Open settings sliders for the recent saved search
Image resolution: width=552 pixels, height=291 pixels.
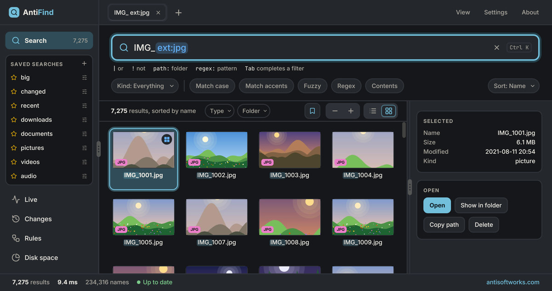(85, 106)
